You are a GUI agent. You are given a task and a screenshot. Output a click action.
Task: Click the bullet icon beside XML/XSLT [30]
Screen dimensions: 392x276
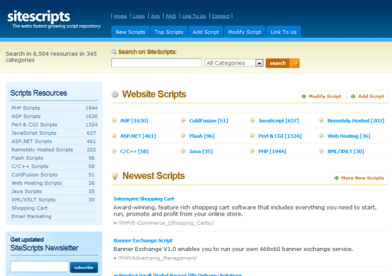coord(322,151)
